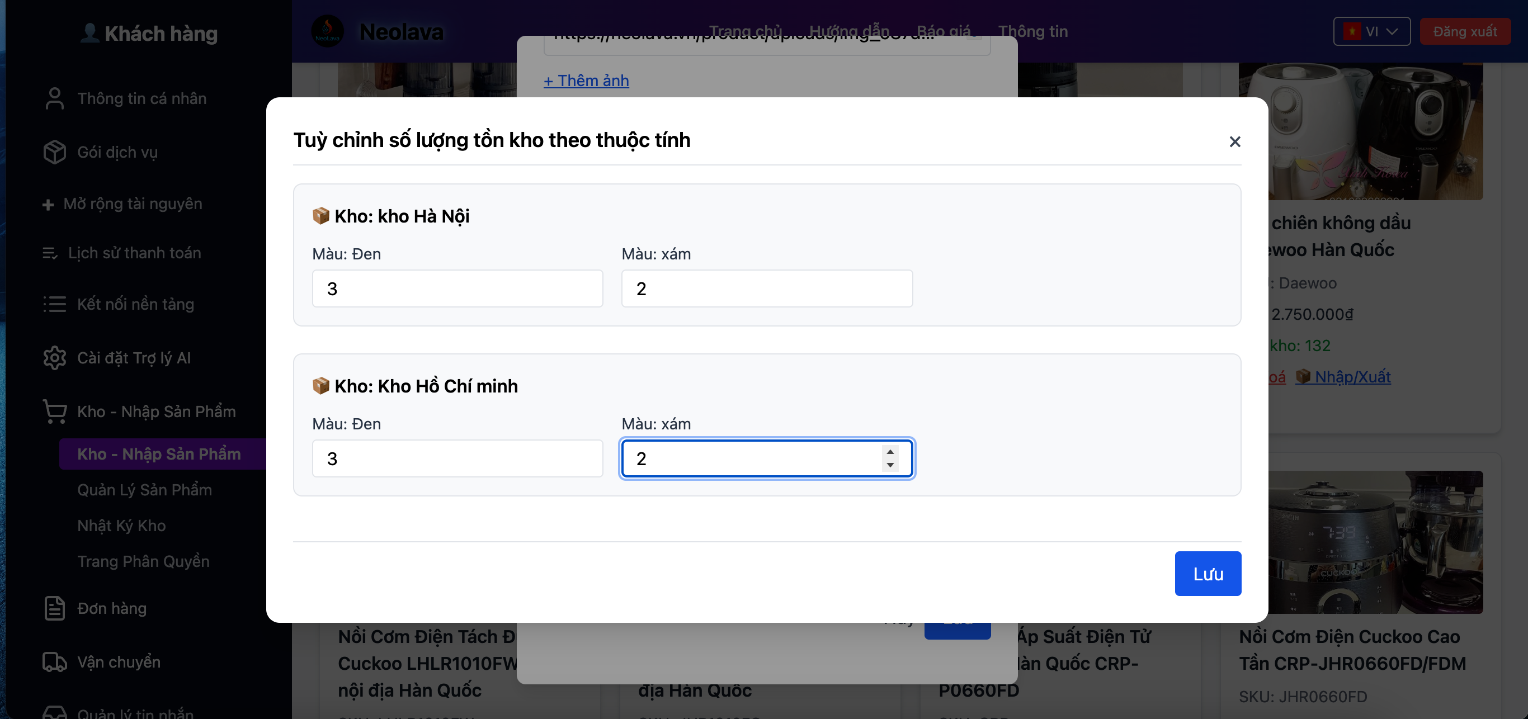The image size is (1528, 719).
Task: Click the Thông tin cá nhân user icon
Action: click(55, 98)
